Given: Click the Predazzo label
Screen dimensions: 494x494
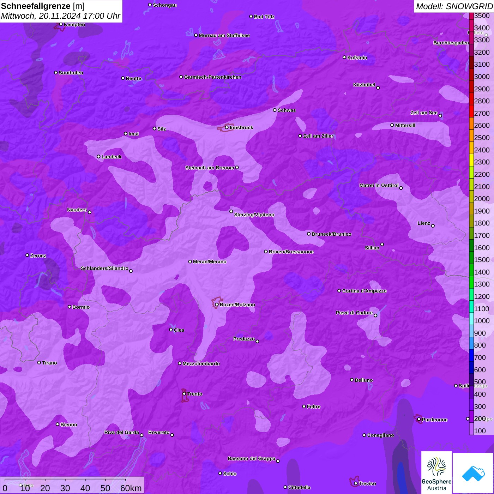Looking at the screenshot, I should (x=244, y=339).
